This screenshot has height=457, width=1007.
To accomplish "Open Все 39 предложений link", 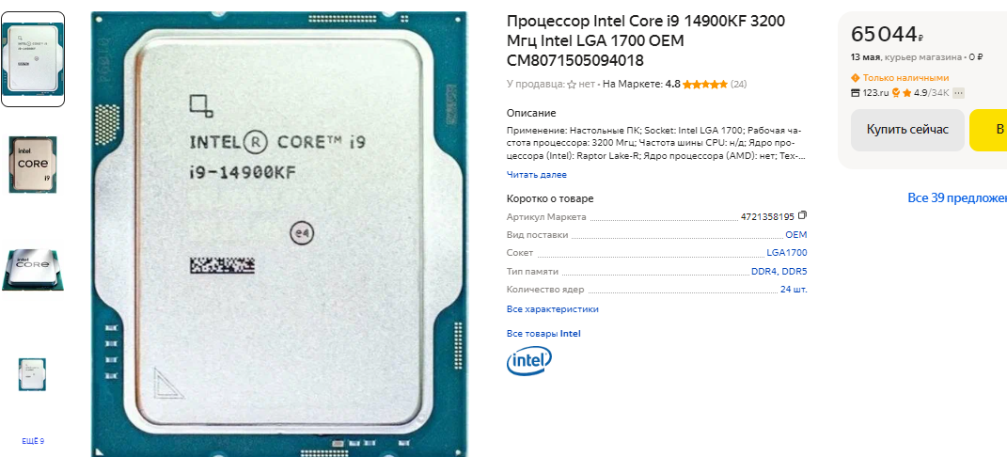I will pyautogui.click(x=957, y=197).
